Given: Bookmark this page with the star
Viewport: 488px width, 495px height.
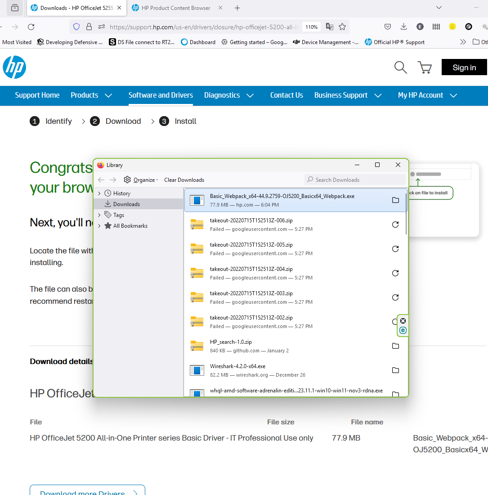Looking at the screenshot, I should pyautogui.click(x=342, y=27).
